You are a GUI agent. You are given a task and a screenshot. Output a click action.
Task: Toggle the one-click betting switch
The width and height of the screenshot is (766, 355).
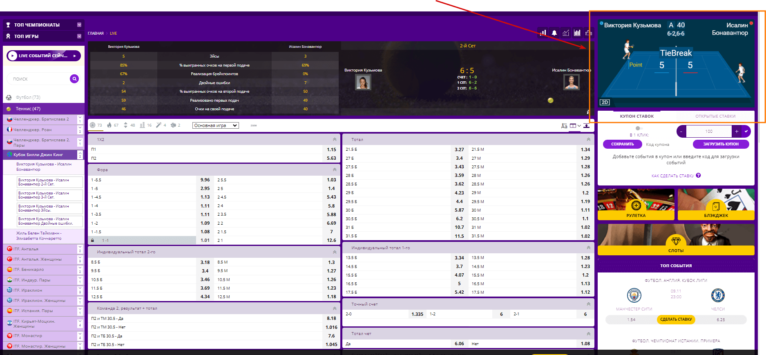[x=639, y=128]
